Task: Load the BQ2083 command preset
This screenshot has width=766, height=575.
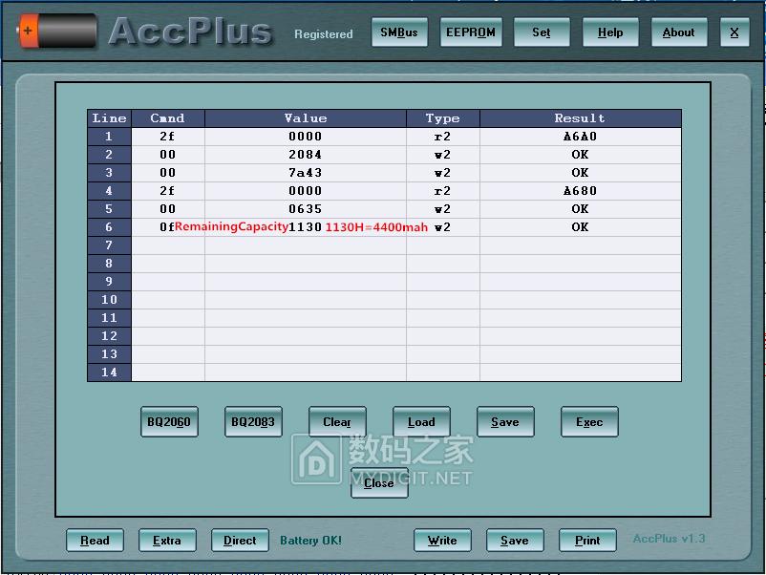Action: (x=253, y=421)
